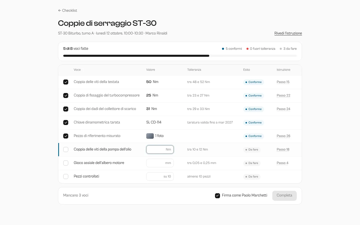
Task: Click the '1 foto' label
Action: 159,136
